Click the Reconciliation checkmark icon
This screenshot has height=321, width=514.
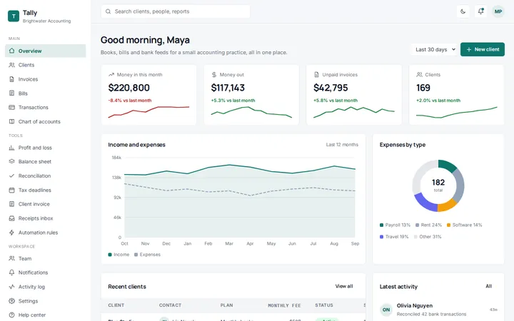pos(12,176)
